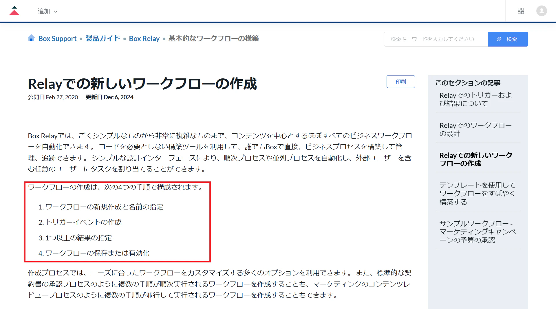
Task: Click the user profile avatar icon
Action: click(542, 11)
